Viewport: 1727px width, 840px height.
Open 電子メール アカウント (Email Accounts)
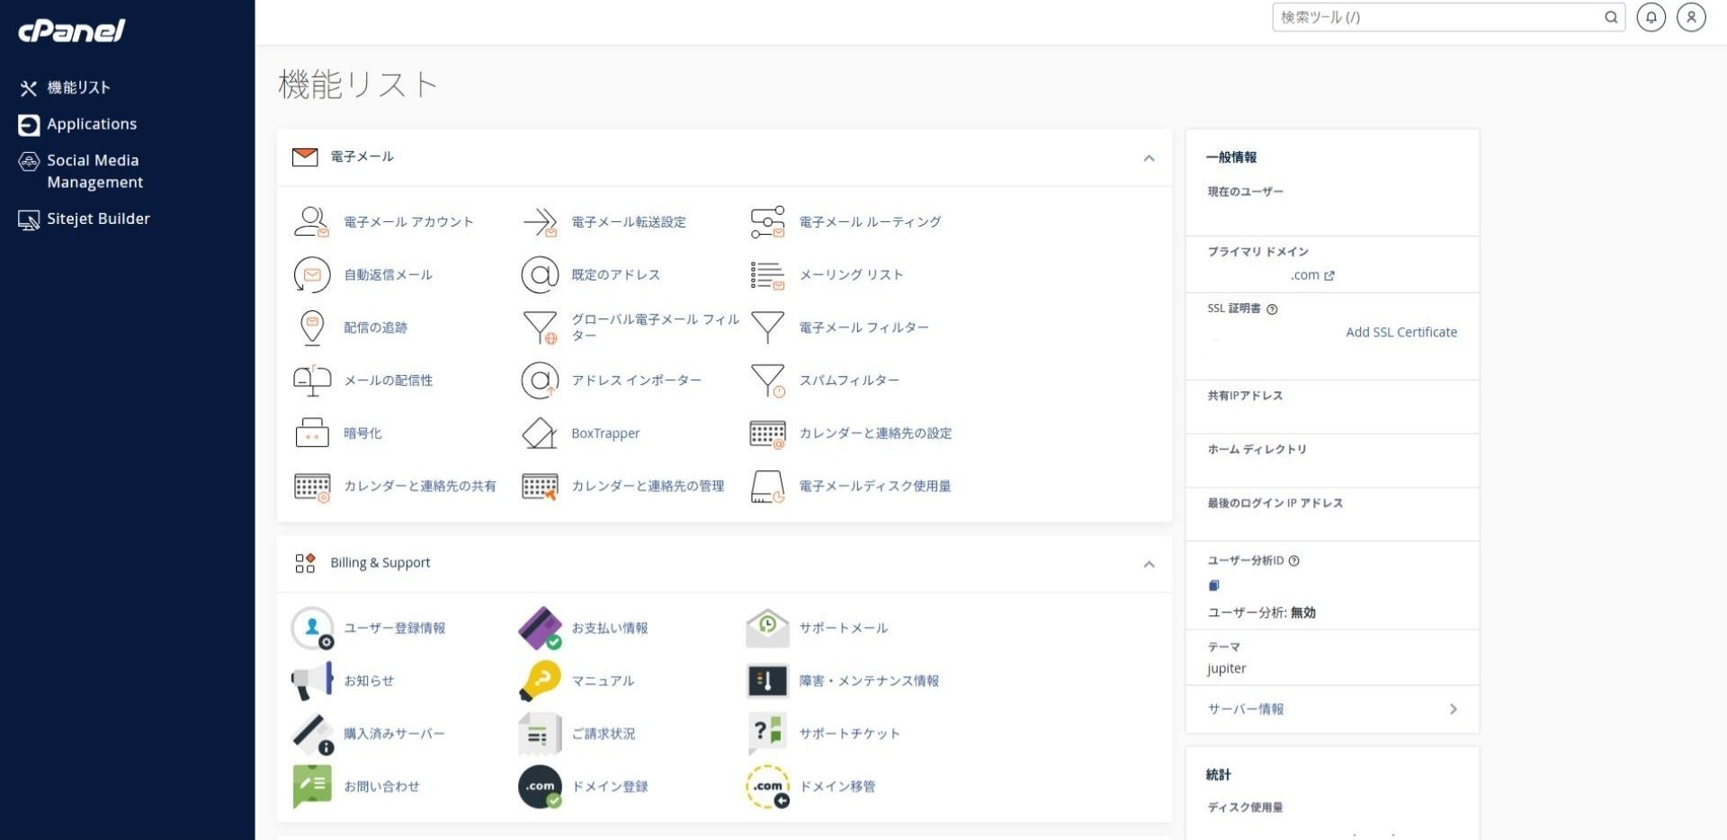pos(407,222)
